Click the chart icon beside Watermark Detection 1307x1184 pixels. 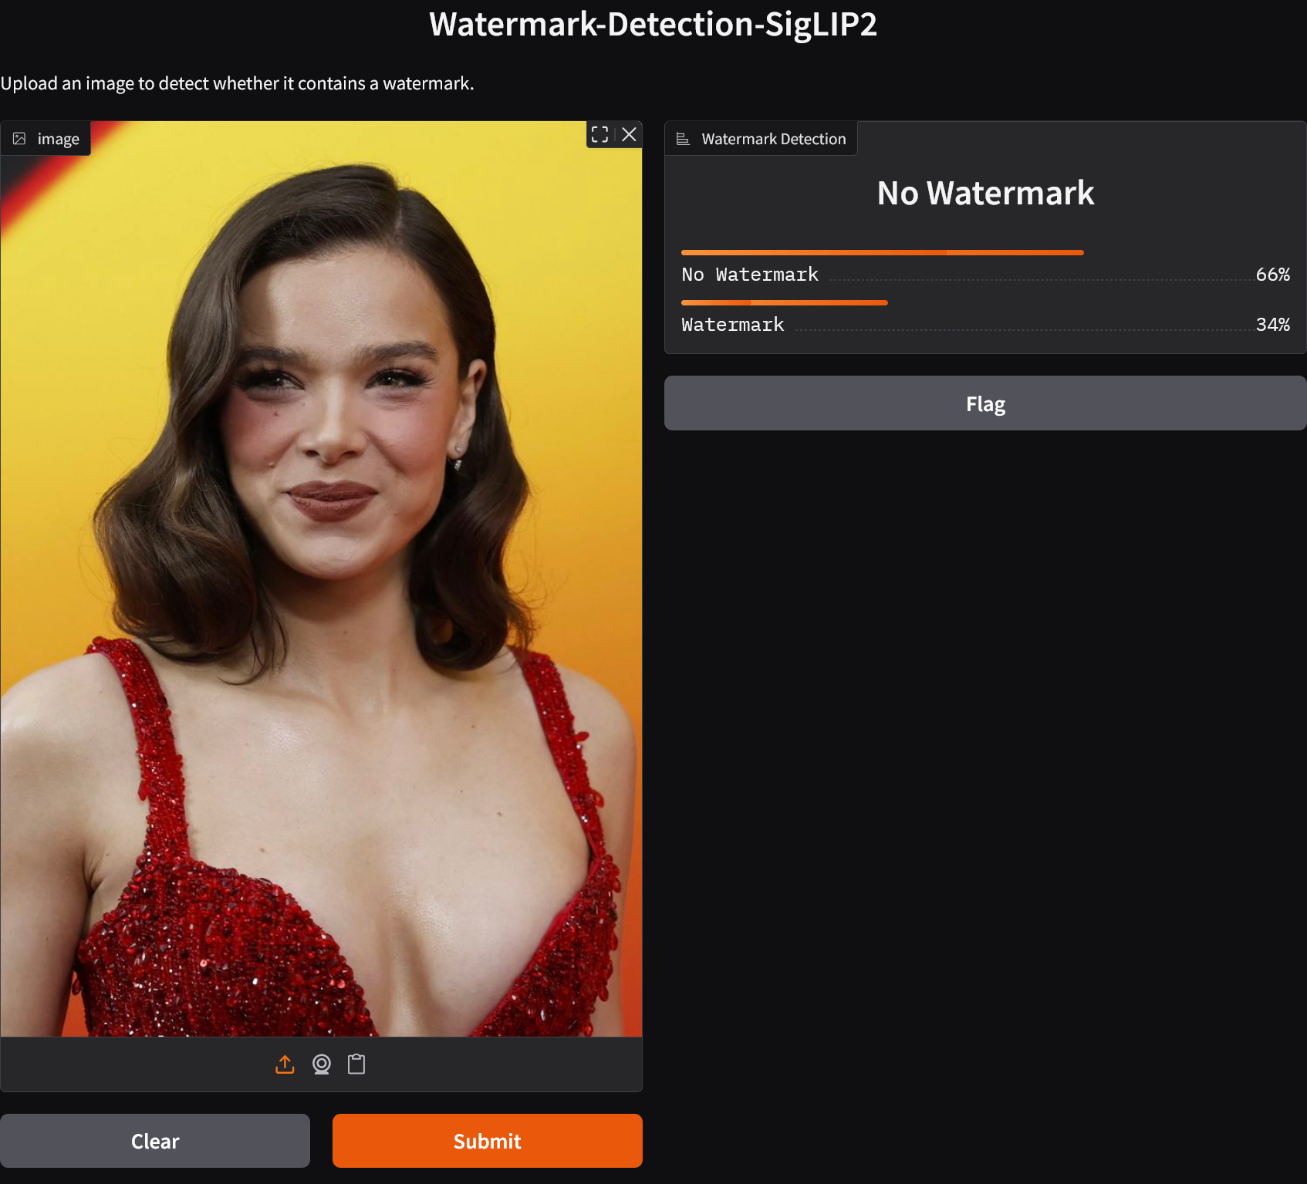[x=683, y=139]
